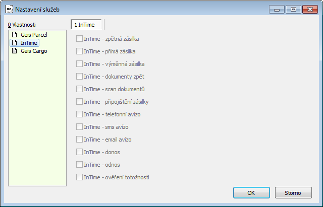
Task: Click the document icon beside Geis Cargo
Action: [15, 51]
